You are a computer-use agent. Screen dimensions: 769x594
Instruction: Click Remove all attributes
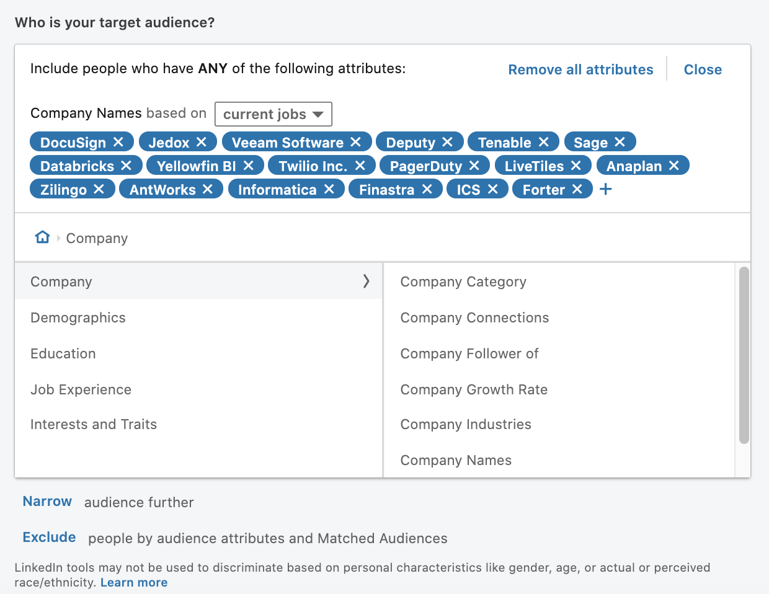(x=580, y=69)
